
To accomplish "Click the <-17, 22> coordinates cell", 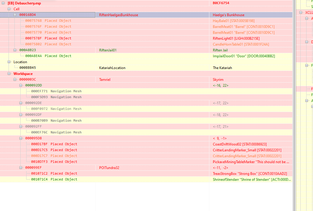I will (251, 103).
